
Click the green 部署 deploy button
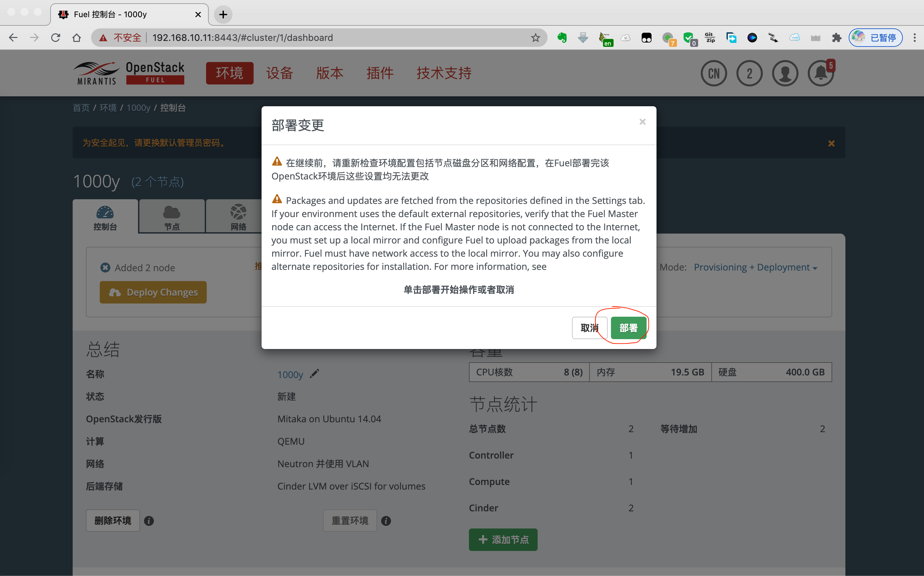(x=628, y=328)
